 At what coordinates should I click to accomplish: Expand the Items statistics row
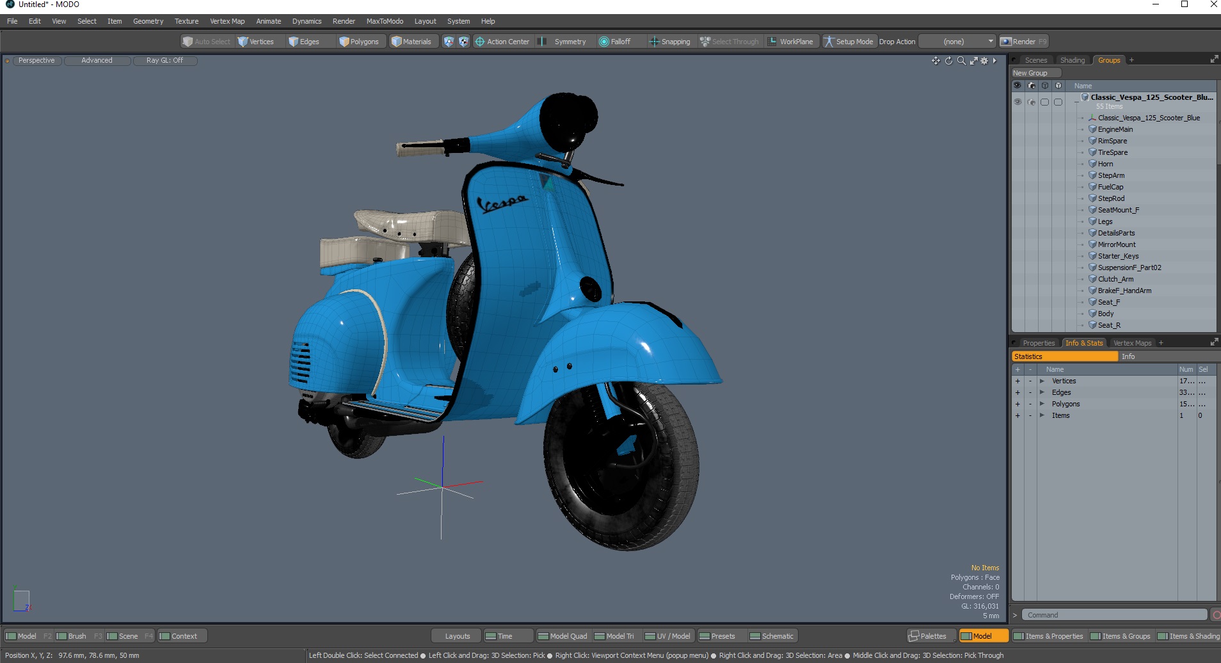(x=1042, y=416)
